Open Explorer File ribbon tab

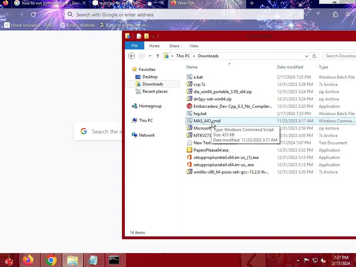click(135, 46)
